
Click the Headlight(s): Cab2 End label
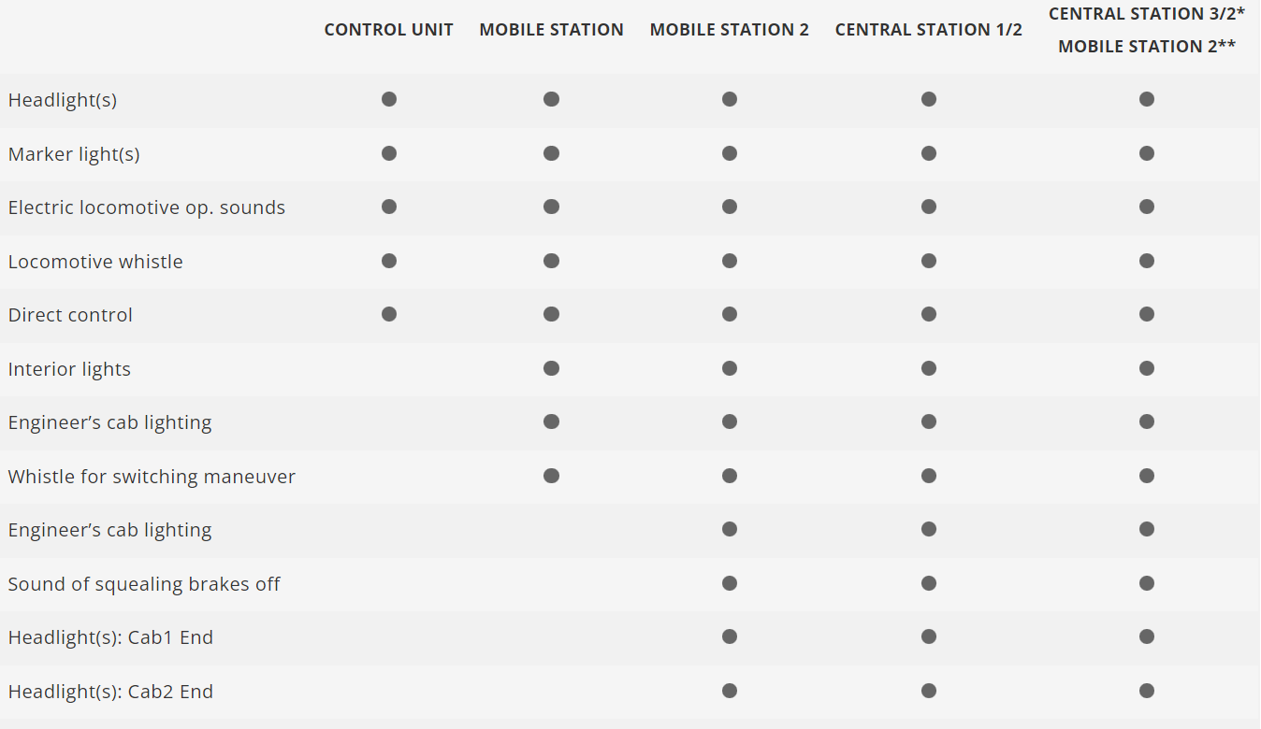click(x=110, y=692)
